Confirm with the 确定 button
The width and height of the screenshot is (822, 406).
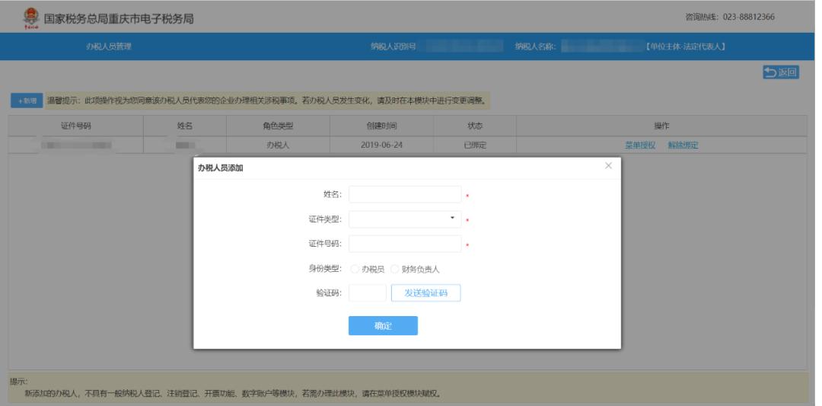pos(383,326)
